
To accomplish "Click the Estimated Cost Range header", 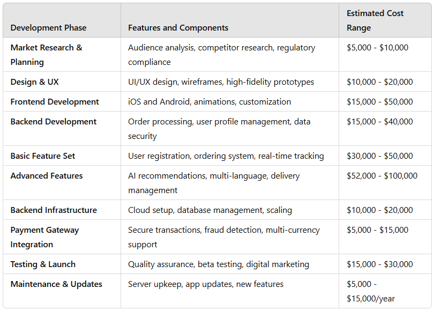I will coord(375,20).
